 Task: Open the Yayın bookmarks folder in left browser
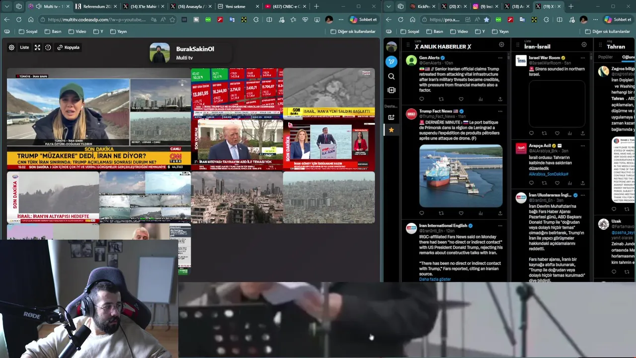(118, 31)
